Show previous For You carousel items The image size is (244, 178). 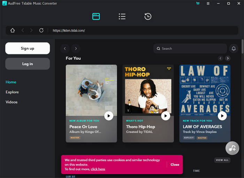click(220, 58)
